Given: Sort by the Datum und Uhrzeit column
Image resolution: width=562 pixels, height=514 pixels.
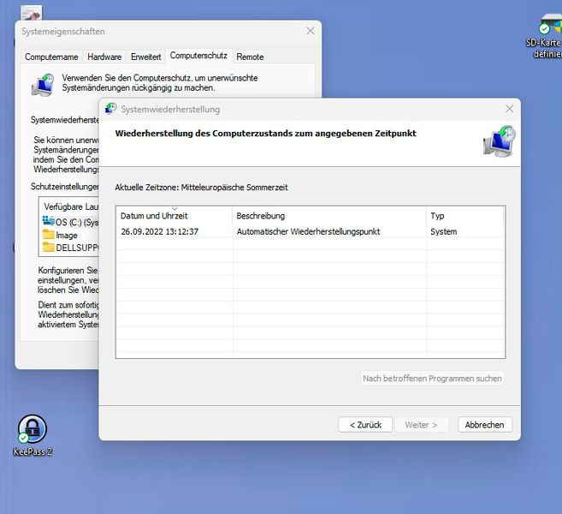Looking at the screenshot, I should coord(175,215).
